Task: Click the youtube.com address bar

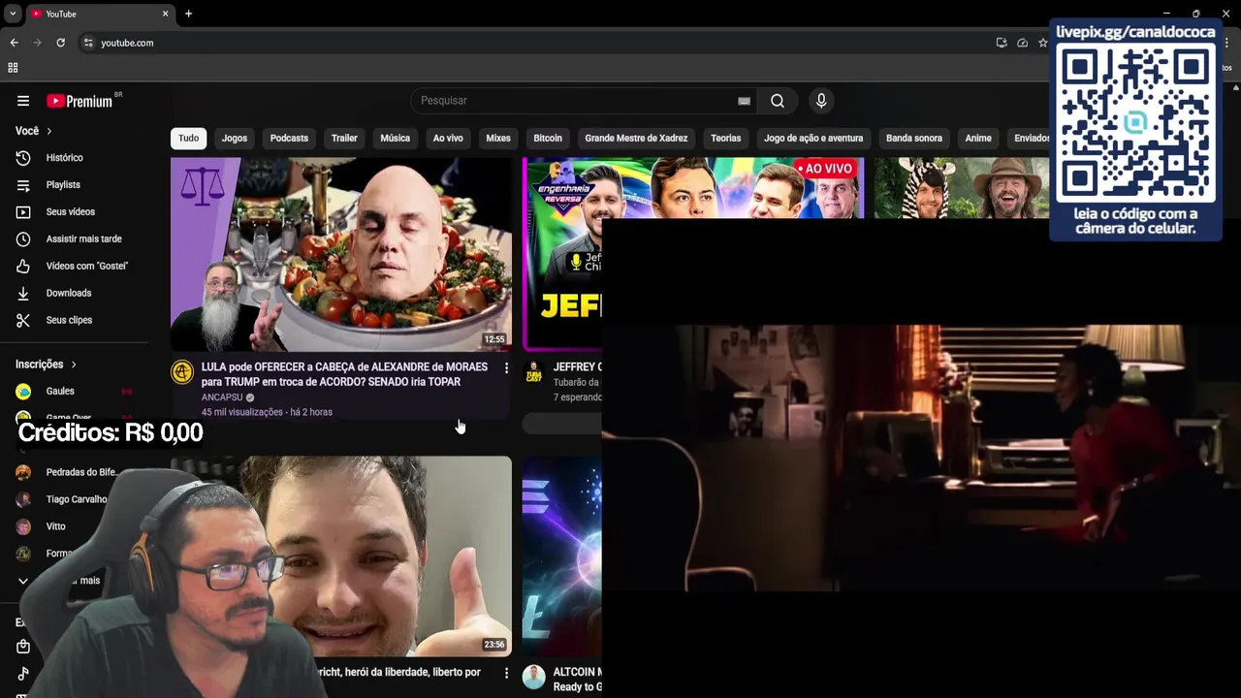Action: pos(533,43)
